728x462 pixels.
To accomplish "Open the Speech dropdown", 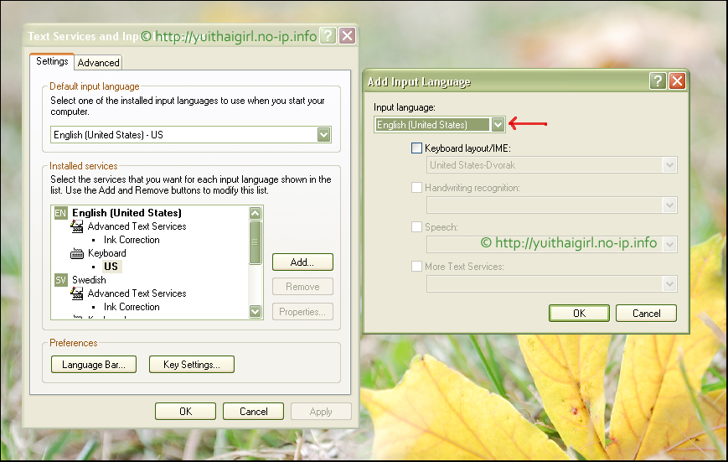I will pyautogui.click(x=669, y=245).
